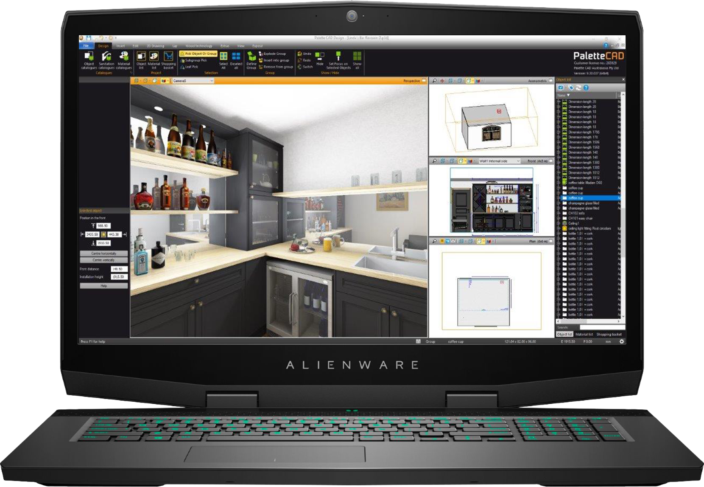Maximize the Front view pane
Screen dimensions: 704x487
click(551, 161)
